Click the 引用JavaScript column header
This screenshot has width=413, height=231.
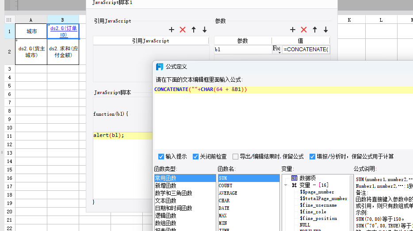(151, 41)
